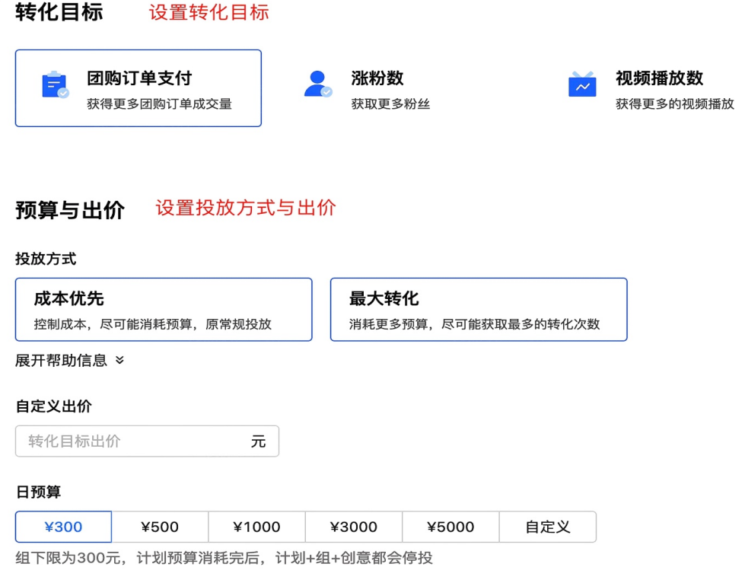Collapse arrow next to 展开帮助信息
The height and width of the screenshot is (570, 745).
tap(118, 360)
